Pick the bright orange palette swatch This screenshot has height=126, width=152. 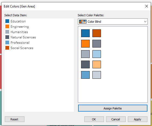click(x=85, y=44)
